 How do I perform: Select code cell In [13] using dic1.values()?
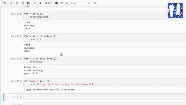[105, 38]
